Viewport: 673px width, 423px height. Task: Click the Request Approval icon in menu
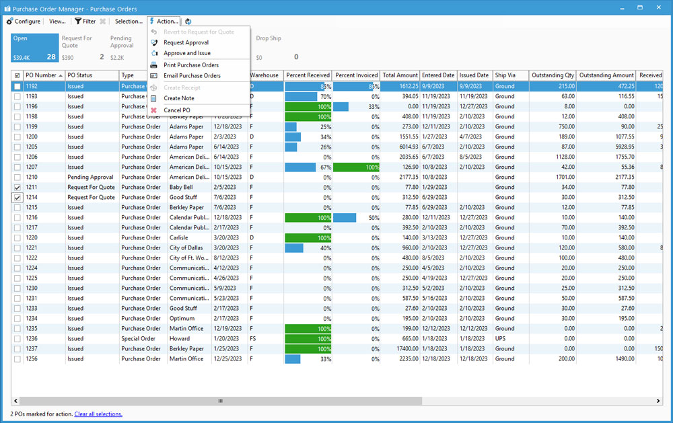point(154,42)
